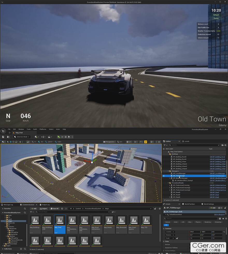Select the Map_Roads level thumbnail

pos(109,222)
